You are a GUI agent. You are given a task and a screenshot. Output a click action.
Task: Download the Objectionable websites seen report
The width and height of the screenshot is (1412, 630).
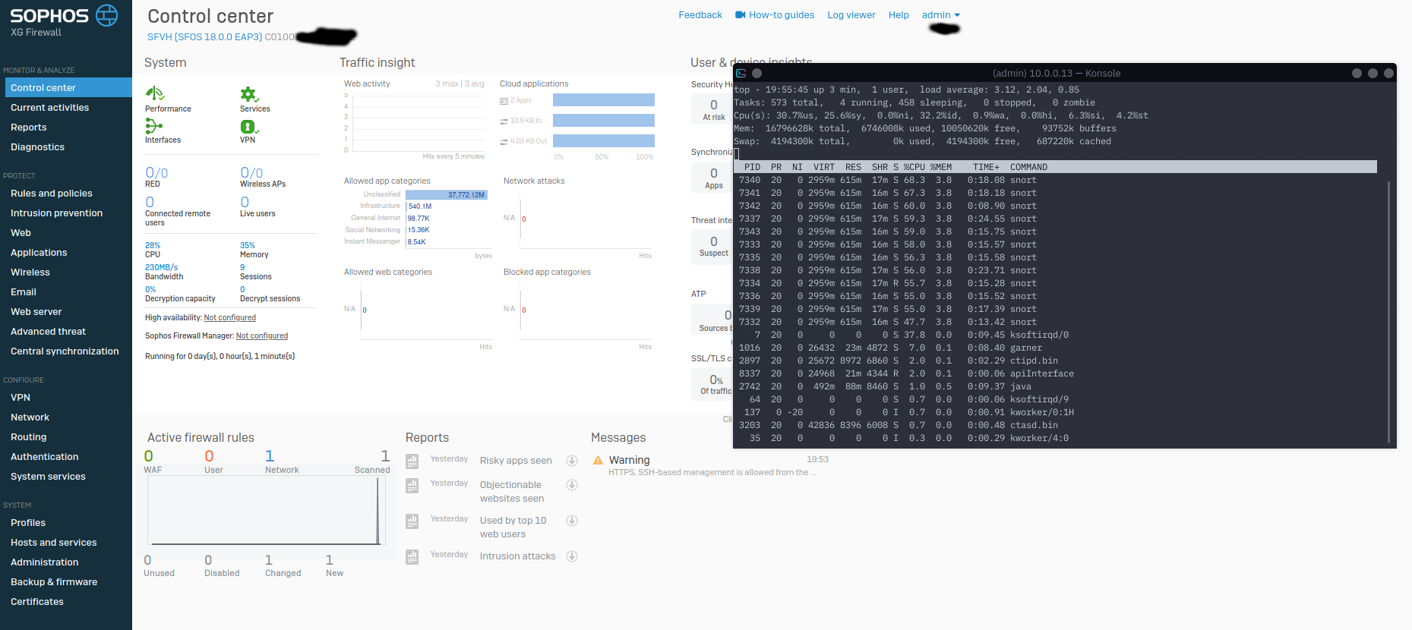point(572,485)
